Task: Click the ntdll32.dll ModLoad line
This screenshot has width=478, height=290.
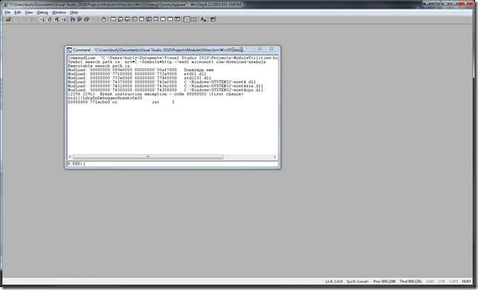Action: tap(140, 78)
